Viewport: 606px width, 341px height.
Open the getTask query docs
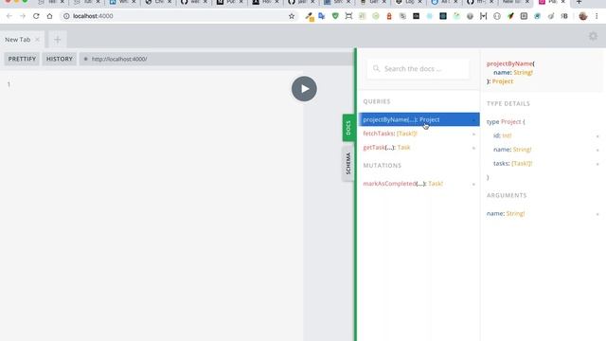pos(419,148)
